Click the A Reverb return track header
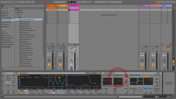Screen dimensions: 176x99 (144, 5)
